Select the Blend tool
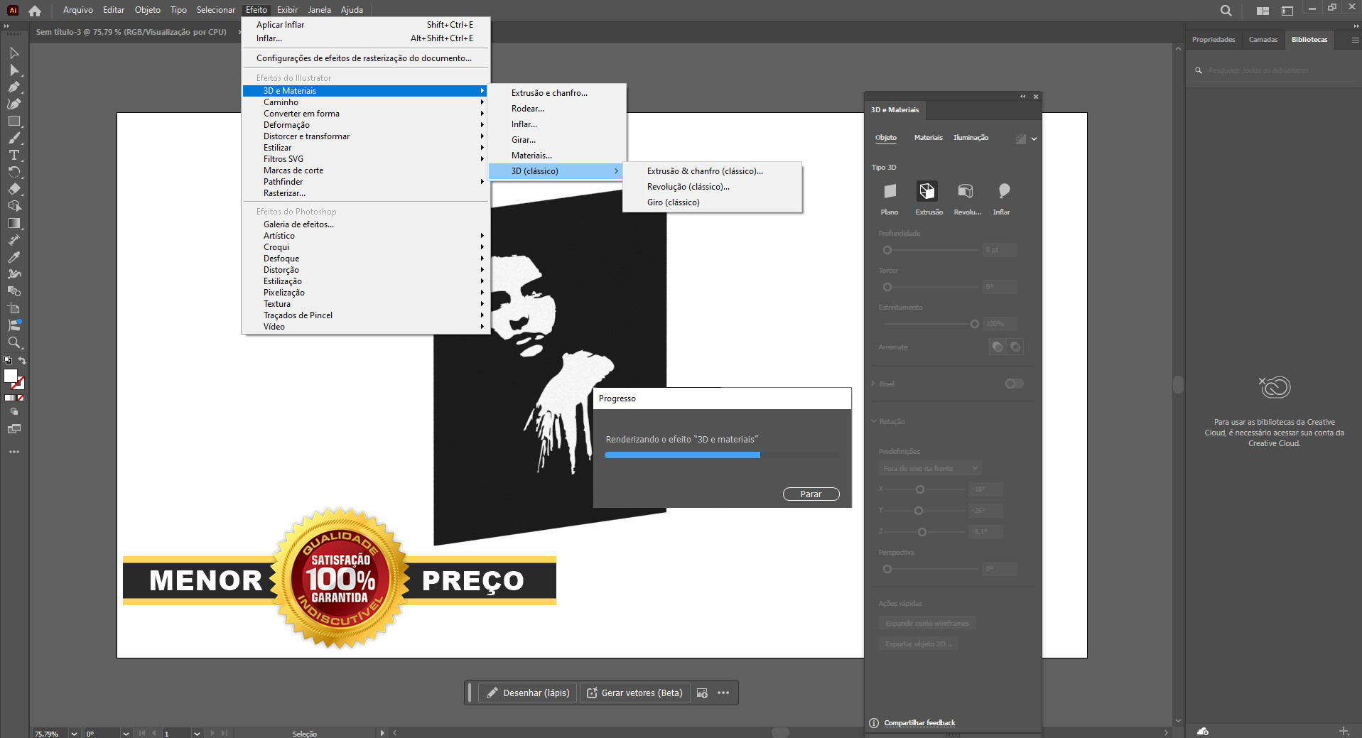 [x=14, y=292]
